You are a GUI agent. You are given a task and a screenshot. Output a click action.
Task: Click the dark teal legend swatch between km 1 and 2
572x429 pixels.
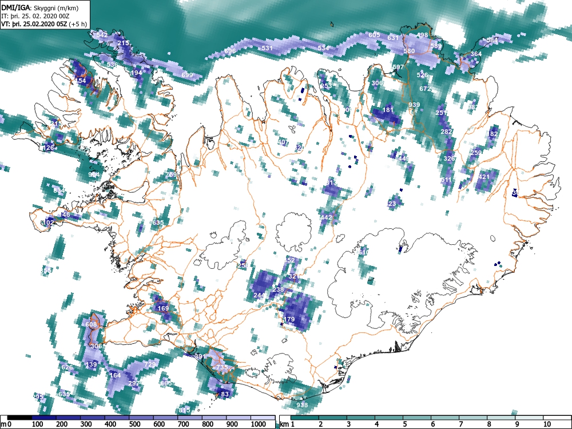(x=305, y=418)
